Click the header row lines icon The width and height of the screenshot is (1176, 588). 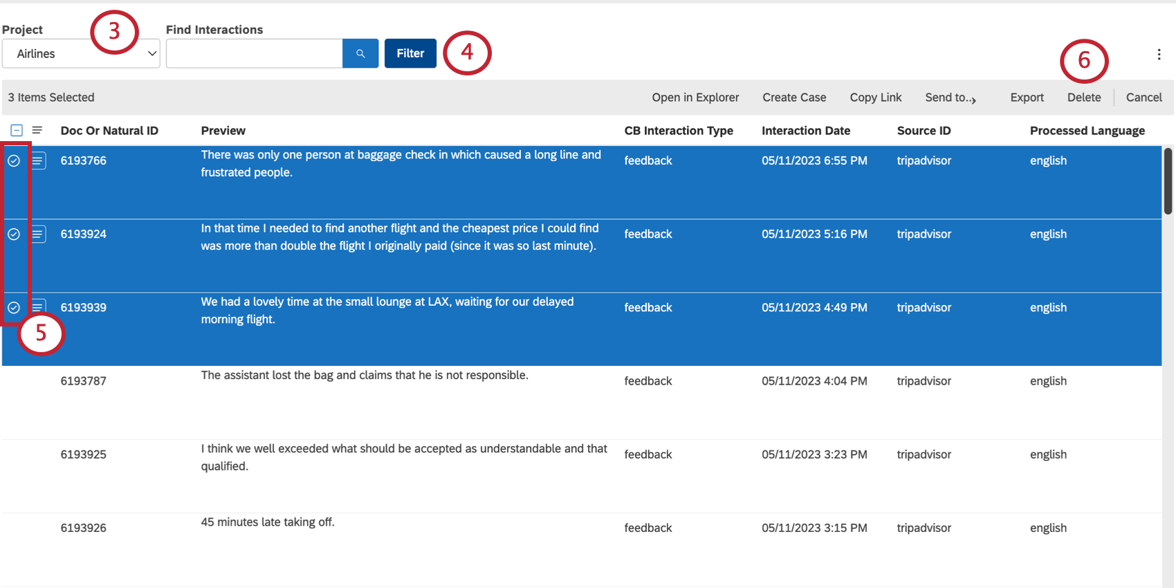click(x=37, y=130)
